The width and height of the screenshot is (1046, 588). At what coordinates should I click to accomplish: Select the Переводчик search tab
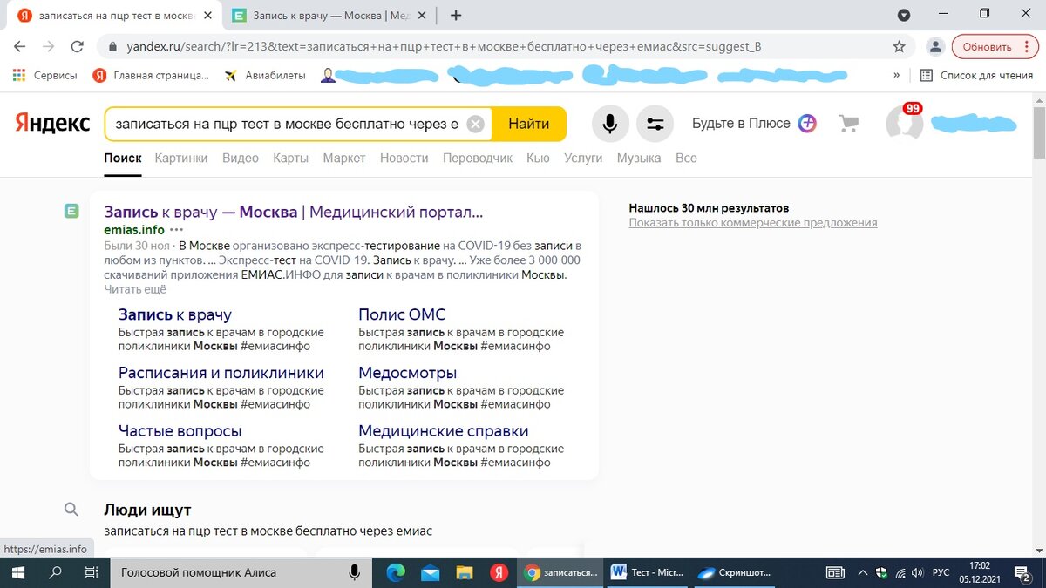coord(478,158)
